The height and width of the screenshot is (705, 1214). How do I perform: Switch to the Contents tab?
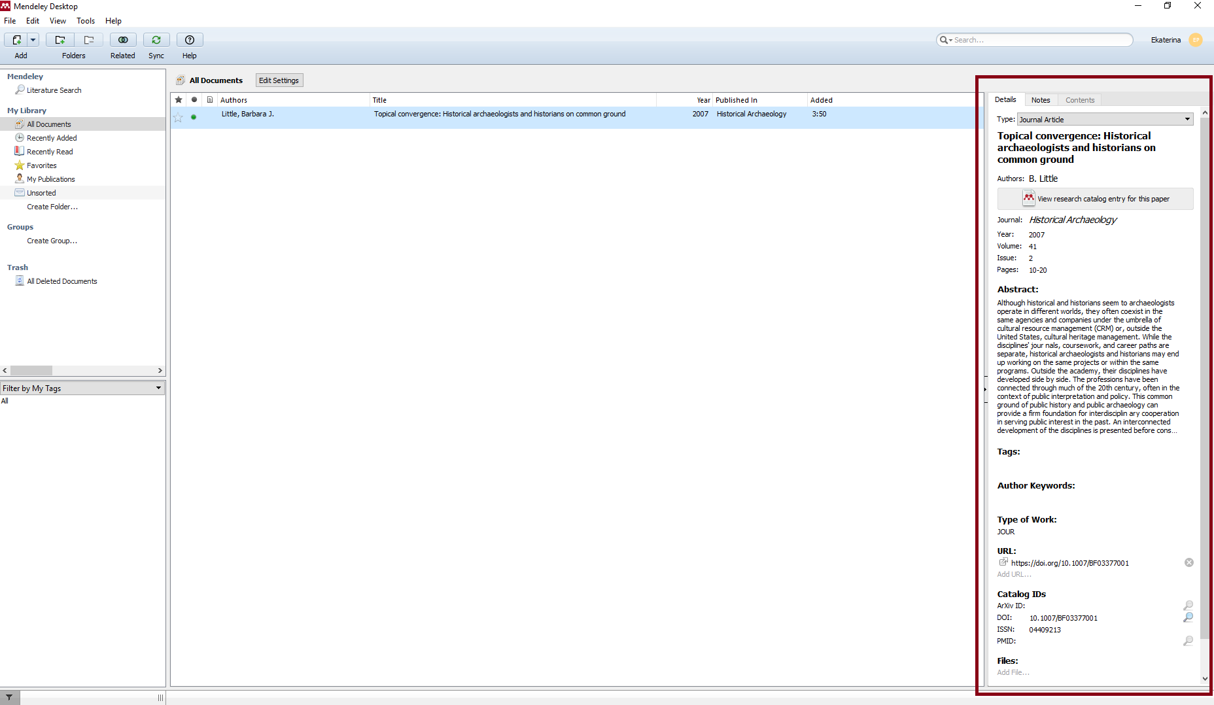1080,100
